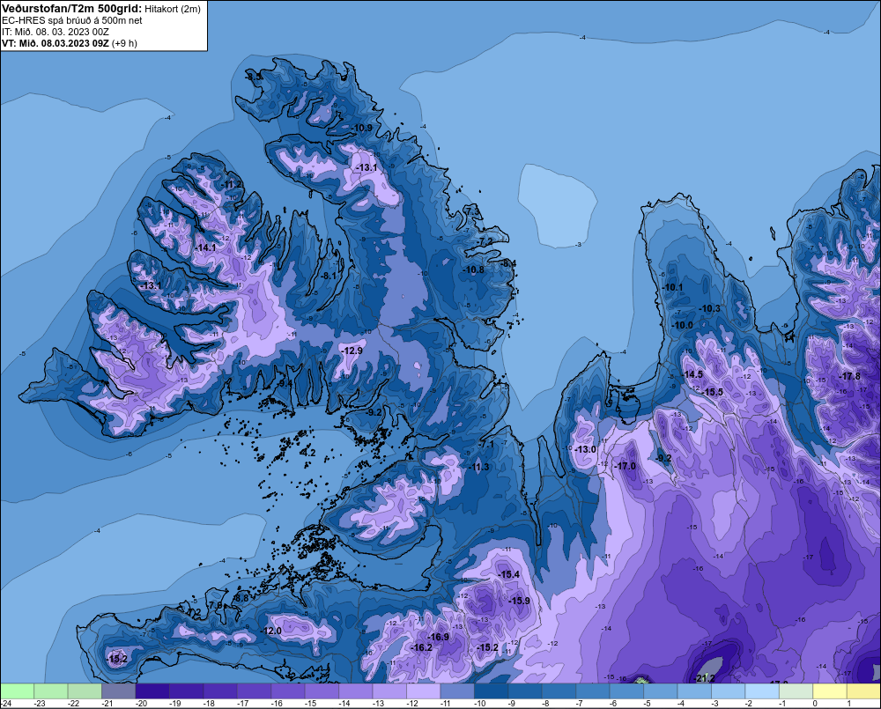
Task: Click the -17.0 temperature label
Action: [x=625, y=466]
